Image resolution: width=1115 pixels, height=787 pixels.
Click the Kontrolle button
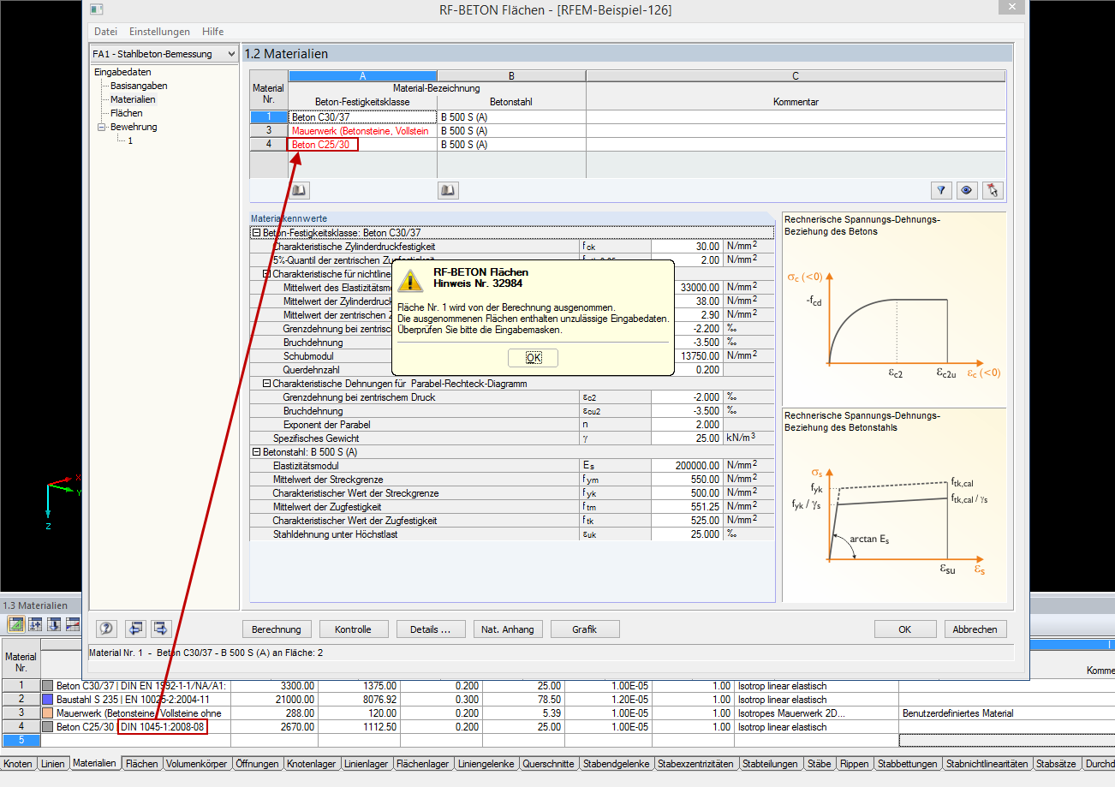pyautogui.click(x=353, y=629)
